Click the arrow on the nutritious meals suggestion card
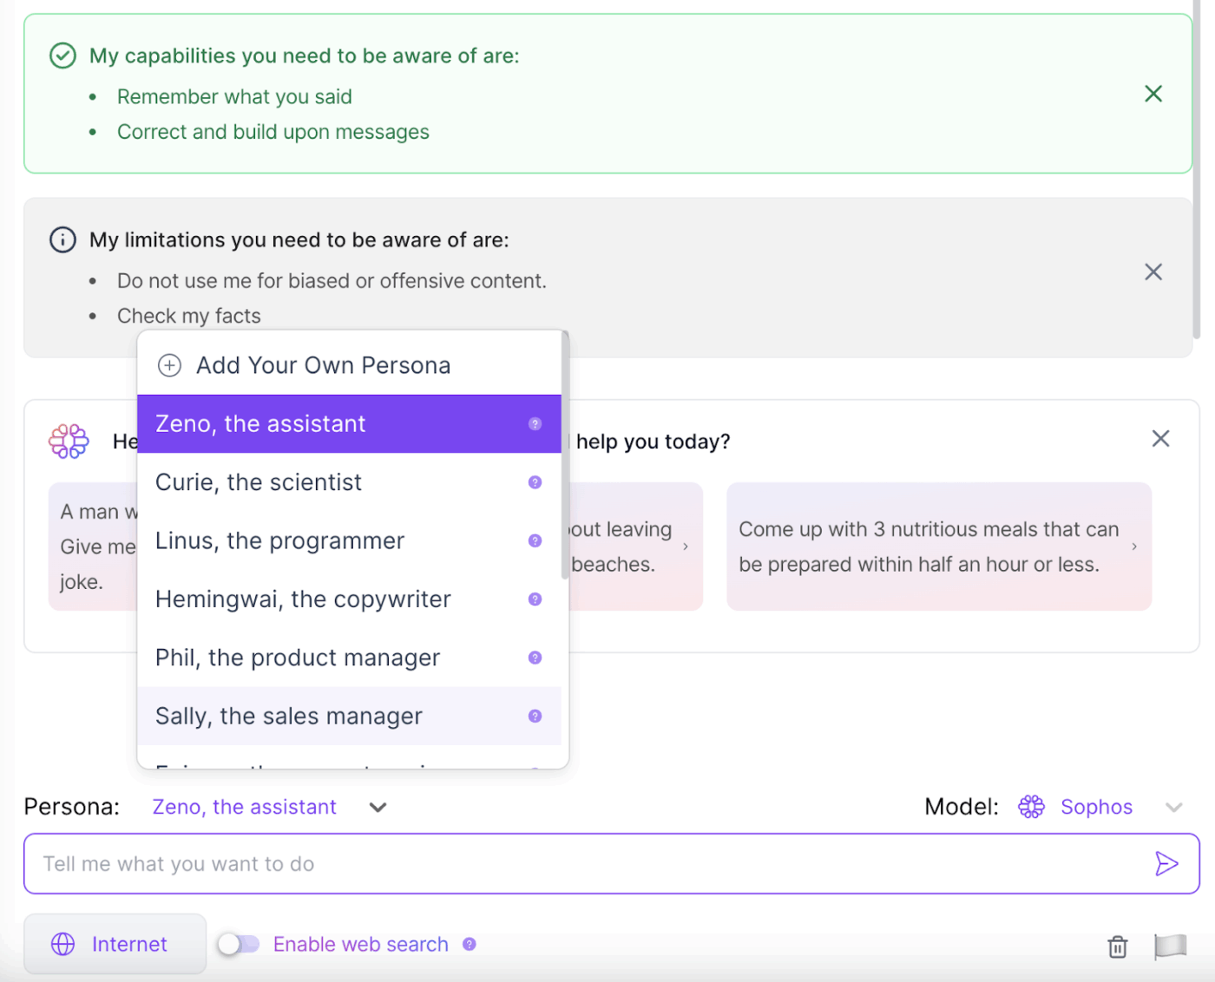 point(1133,547)
